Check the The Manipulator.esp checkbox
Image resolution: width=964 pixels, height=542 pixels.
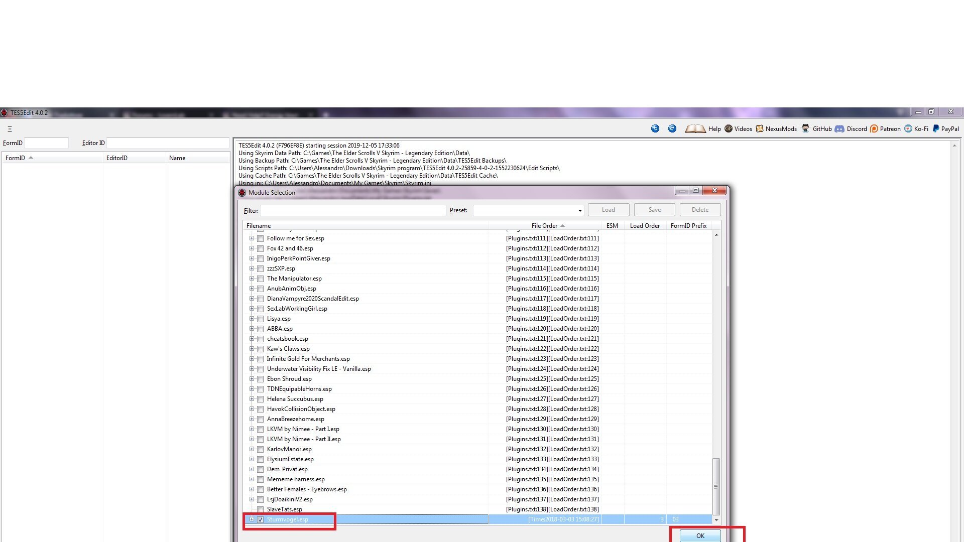tap(260, 279)
